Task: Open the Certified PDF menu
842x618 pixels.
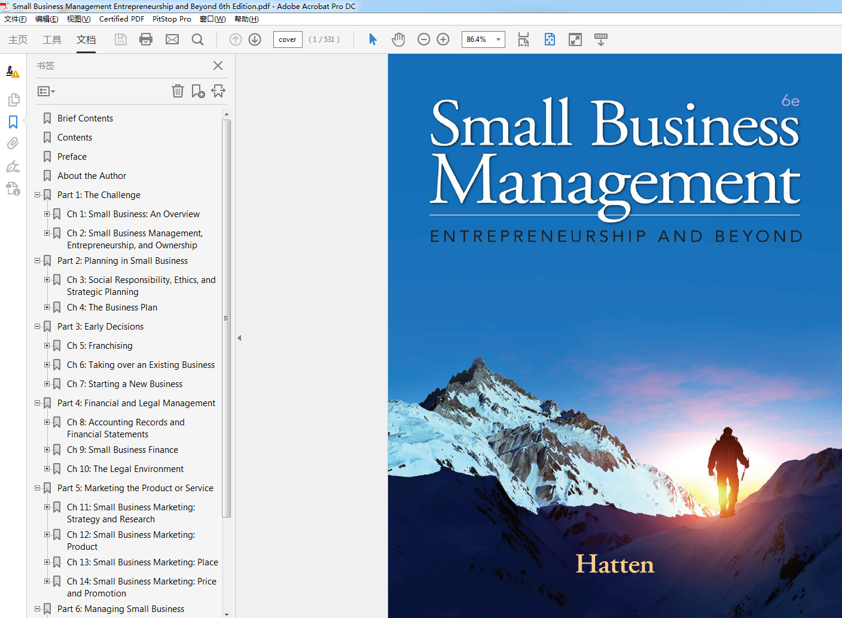Action: 121,19
